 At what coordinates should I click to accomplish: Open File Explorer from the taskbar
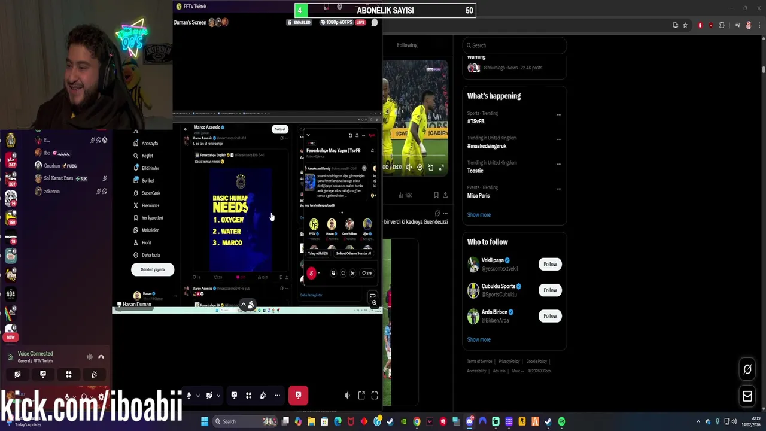311,421
